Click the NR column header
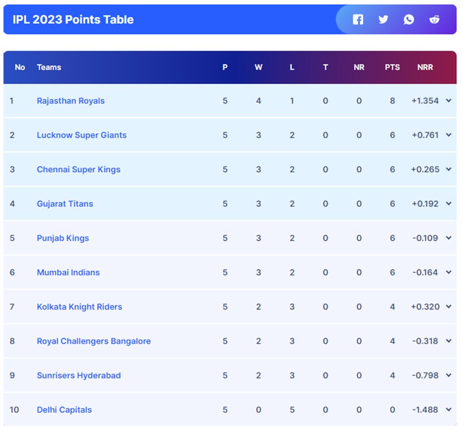463x426 pixels. pyautogui.click(x=359, y=67)
